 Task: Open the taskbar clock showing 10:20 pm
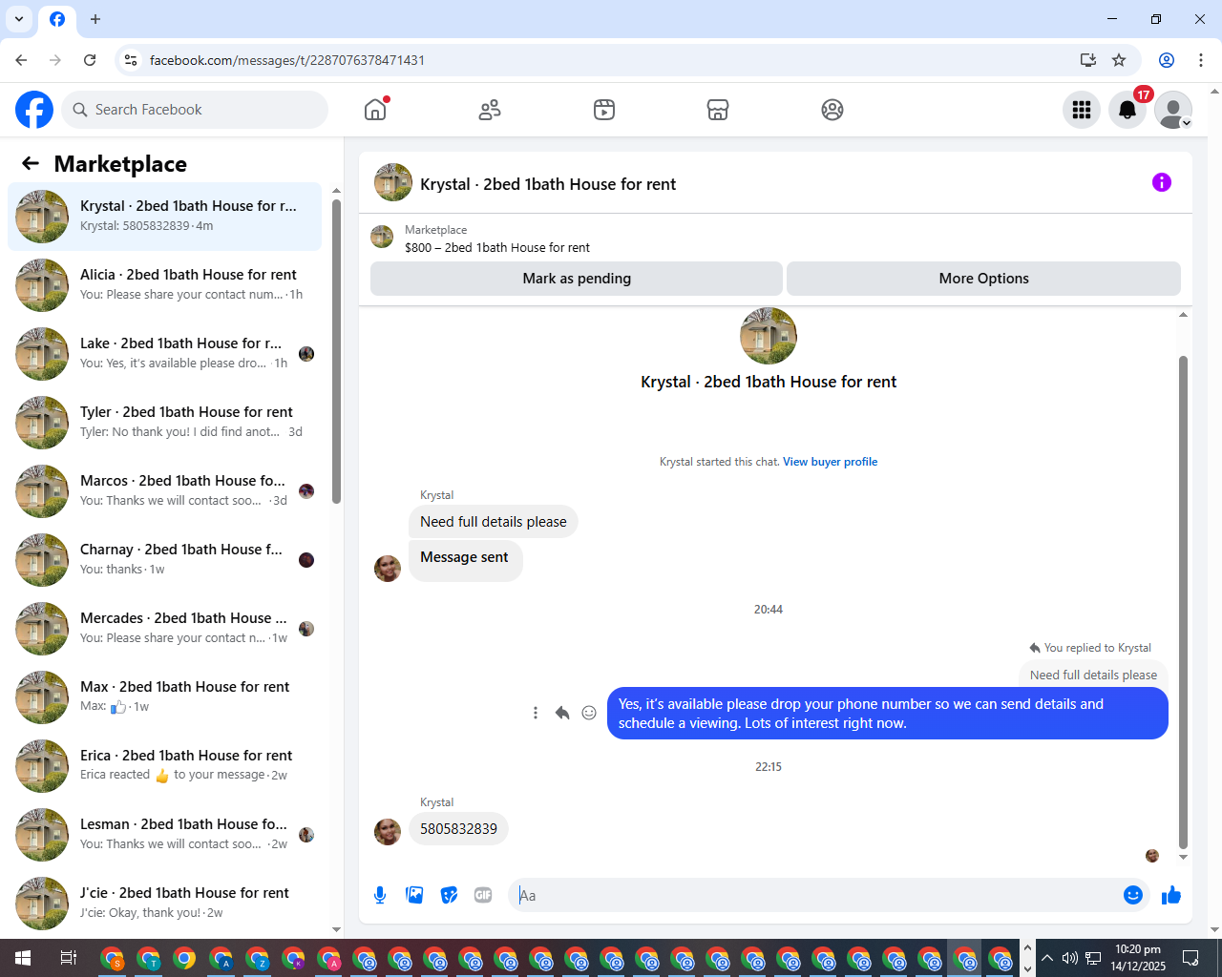point(1138,958)
